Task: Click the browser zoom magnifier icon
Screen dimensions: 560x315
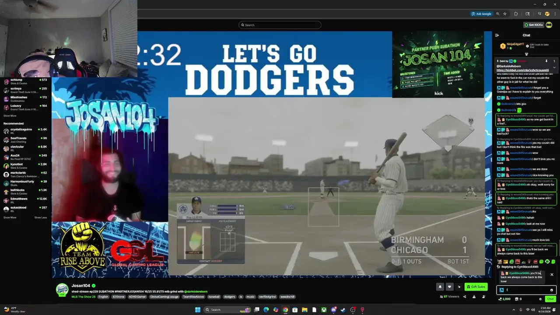Action: (x=497, y=14)
